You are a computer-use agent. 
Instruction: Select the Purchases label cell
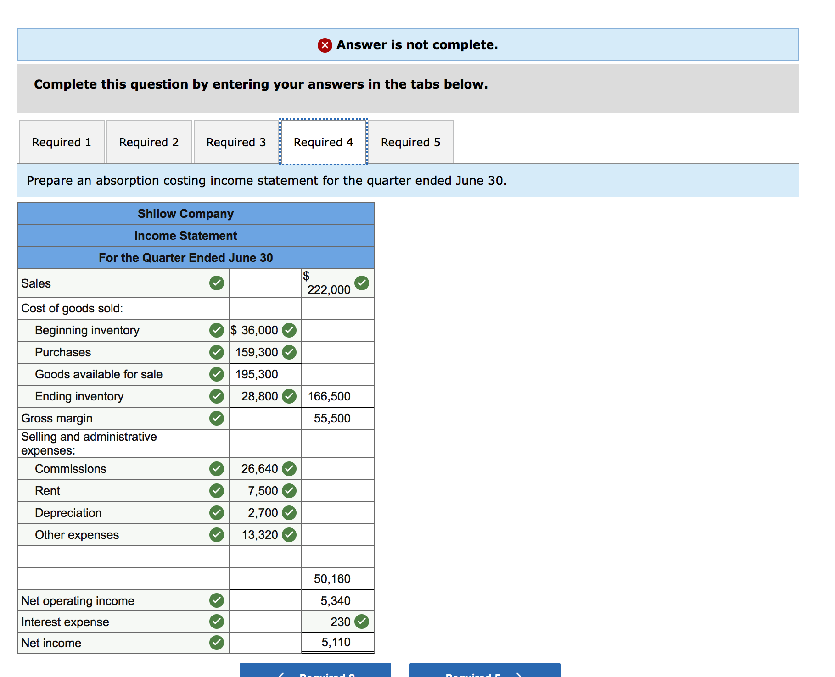point(123,352)
